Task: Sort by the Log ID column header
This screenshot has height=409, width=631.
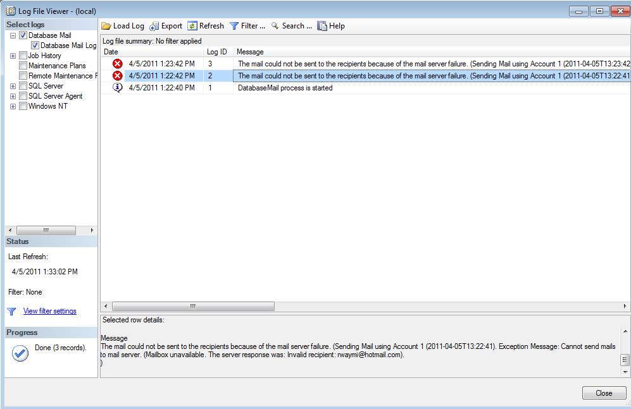Action: tap(218, 52)
